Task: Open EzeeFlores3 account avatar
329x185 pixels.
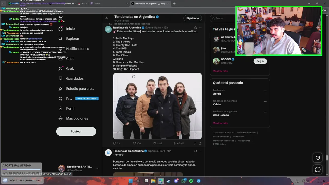Action: [62, 169]
